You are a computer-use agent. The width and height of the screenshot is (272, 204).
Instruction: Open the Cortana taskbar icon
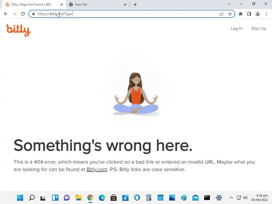click(137, 198)
